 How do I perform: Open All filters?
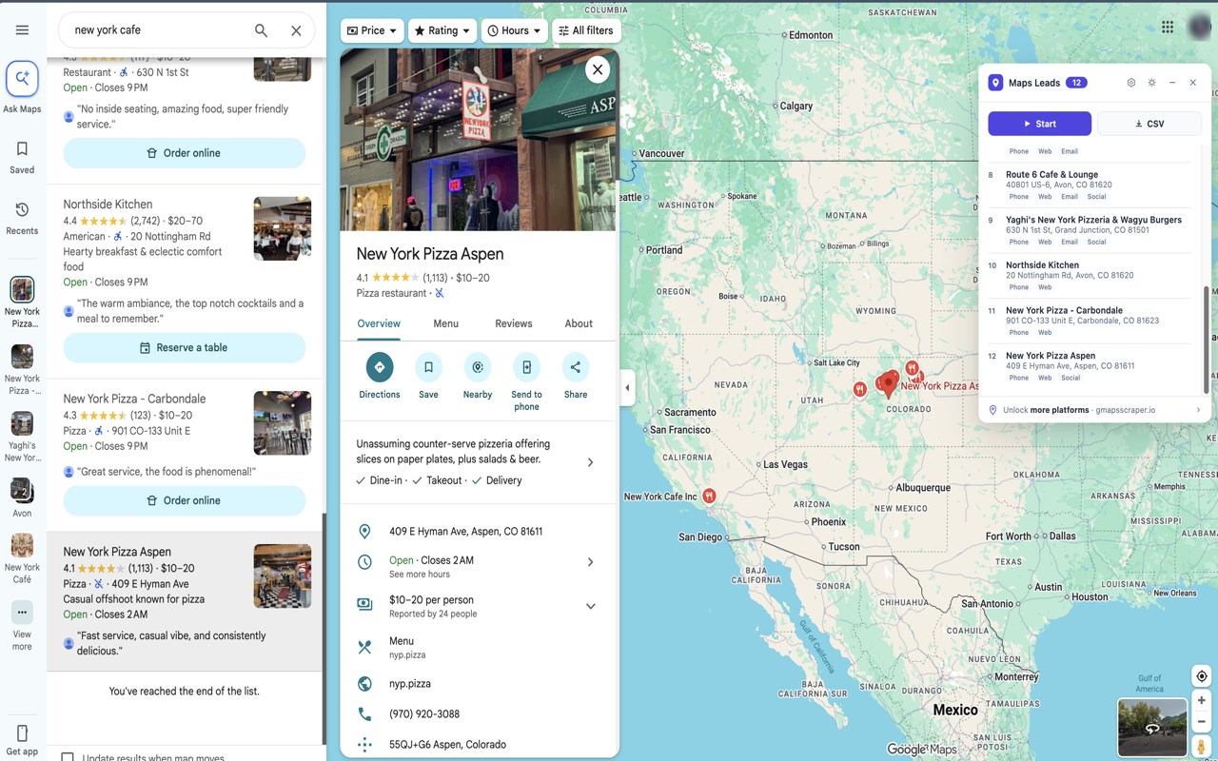(x=585, y=30)
